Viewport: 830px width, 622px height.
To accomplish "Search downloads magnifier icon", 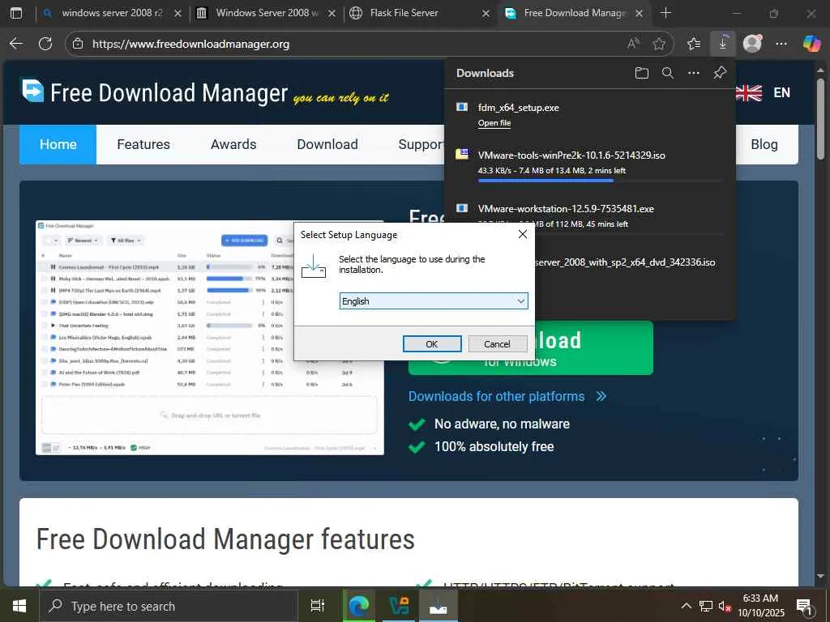I will pyautogui.click(x=668, y=73).
